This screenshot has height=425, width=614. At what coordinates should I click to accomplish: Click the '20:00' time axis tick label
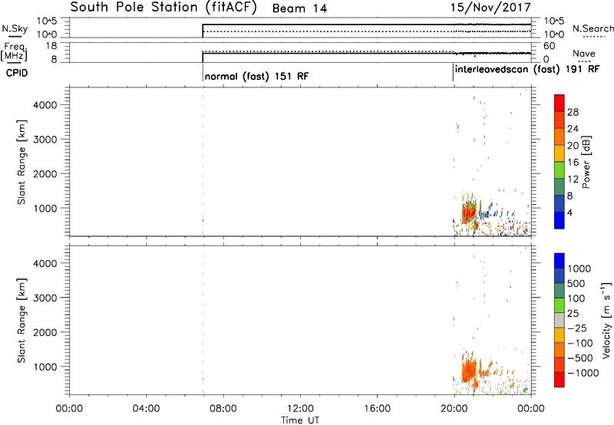click(x=454, y=409)
